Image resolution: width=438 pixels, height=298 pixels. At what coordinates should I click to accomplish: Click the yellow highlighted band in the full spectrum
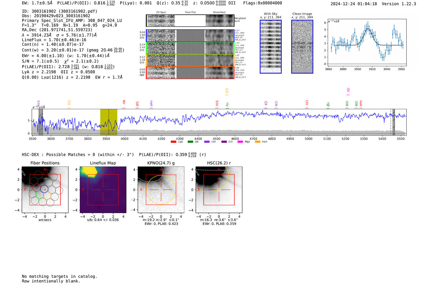click(x=109, y=122)
